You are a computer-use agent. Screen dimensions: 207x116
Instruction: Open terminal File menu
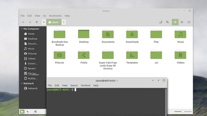50,85
